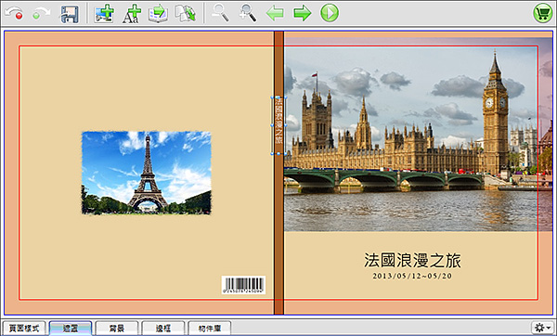Add a text box with the Aa plus icon
The width and height of the screenshot is (557, 336).
tap(132, 14)
